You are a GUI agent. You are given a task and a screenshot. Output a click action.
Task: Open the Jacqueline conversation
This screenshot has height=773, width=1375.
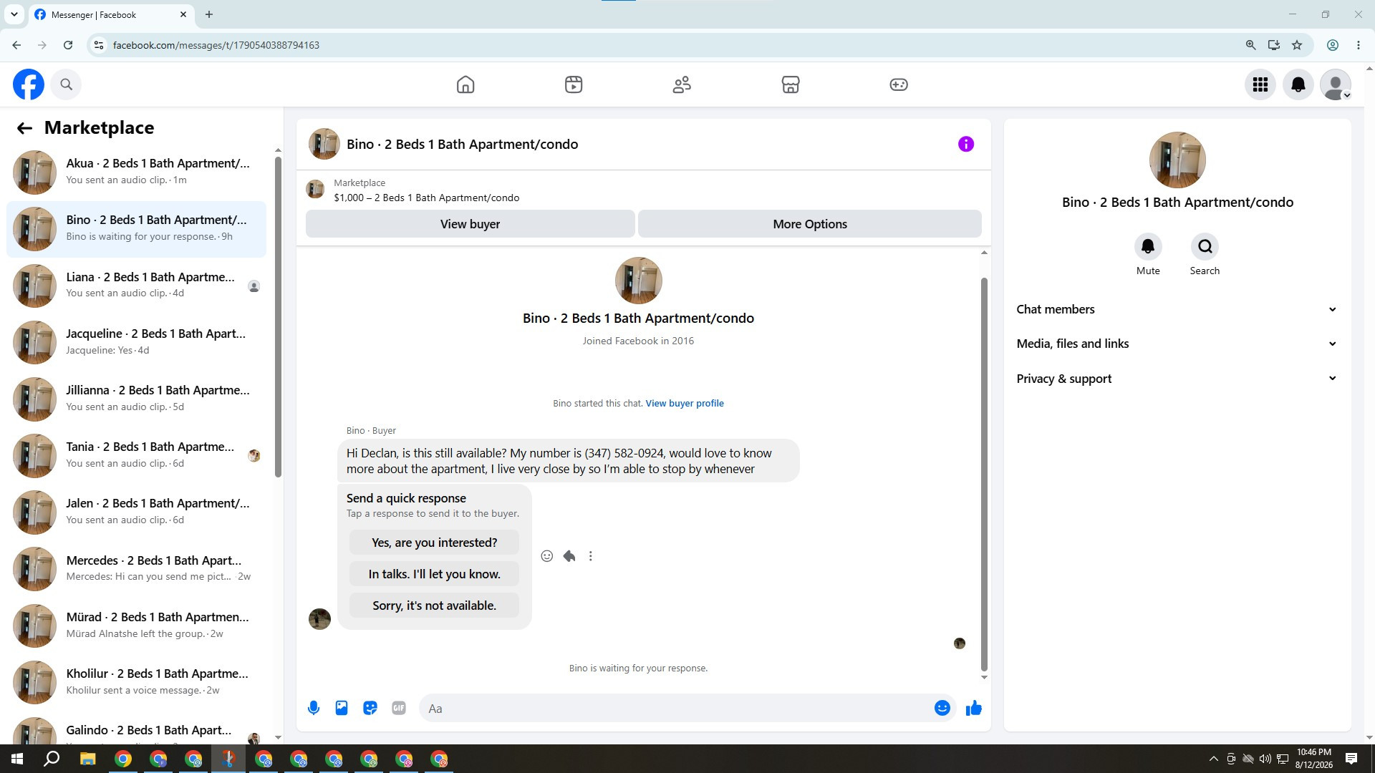(x=136, y=342)
